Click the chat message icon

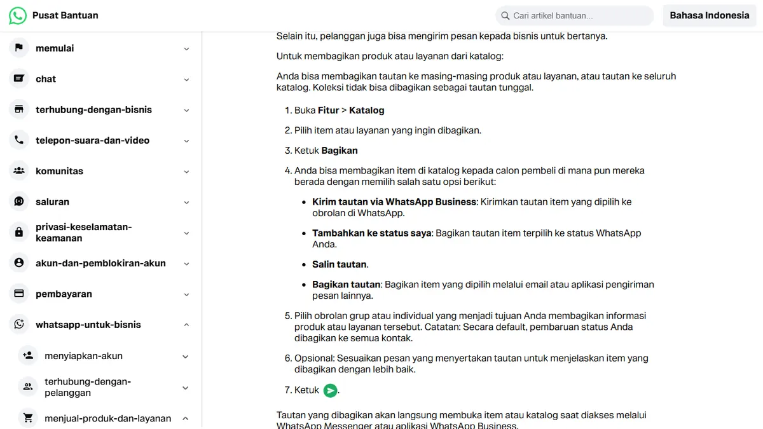point(19,79)
